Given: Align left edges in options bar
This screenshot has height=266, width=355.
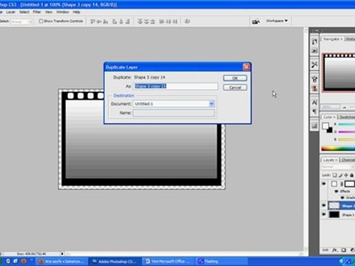Looking at the screenshot, I should 115,21.
